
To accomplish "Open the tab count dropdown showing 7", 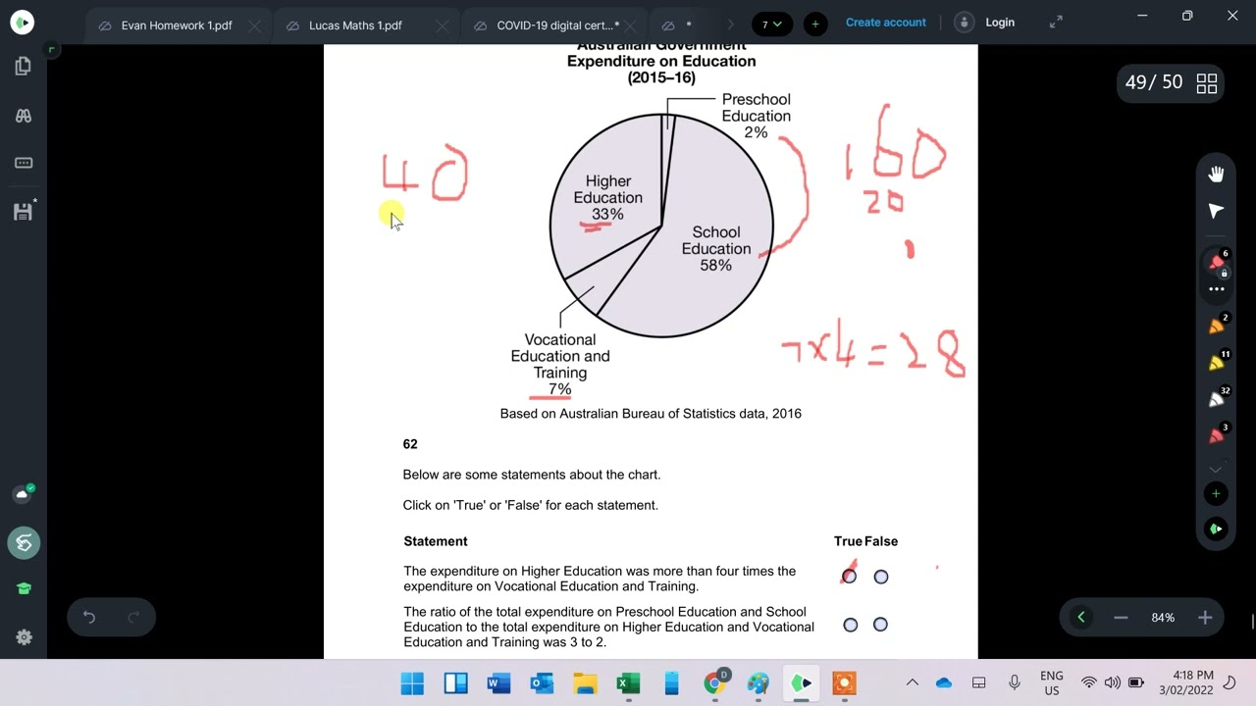I will pos(772,24).
